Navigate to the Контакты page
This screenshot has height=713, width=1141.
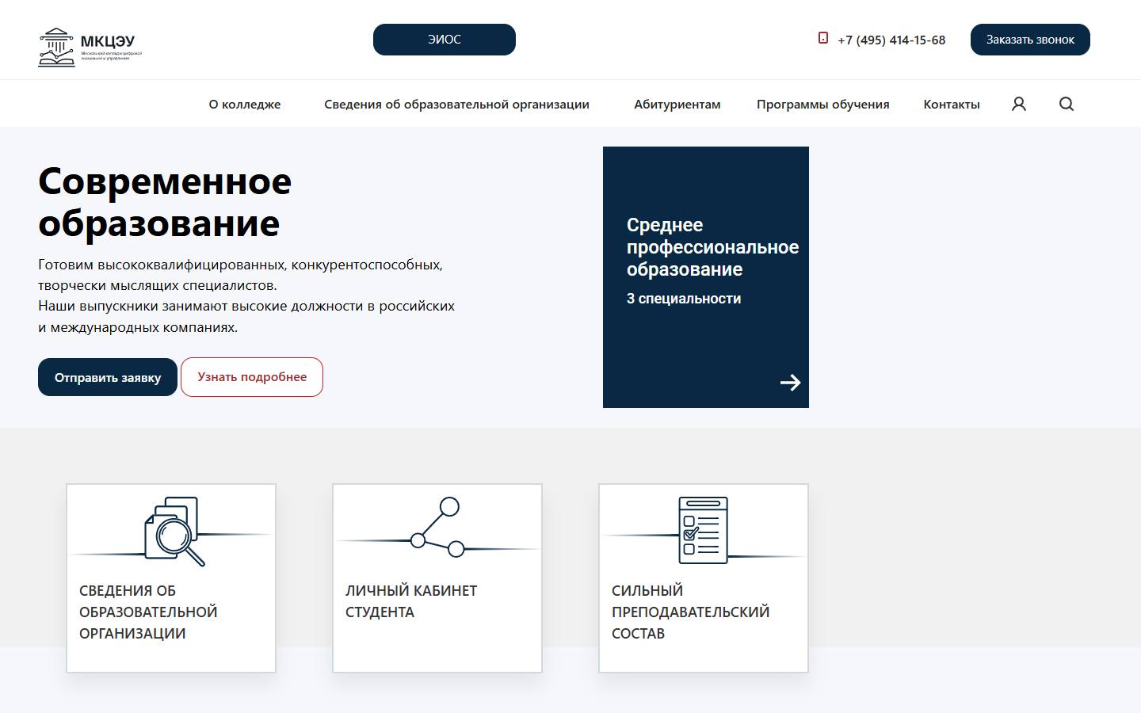[x=952, y=105]
